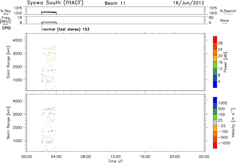
Task: Click the '3000' tick of the velocity panel
Action: (17, 114)
